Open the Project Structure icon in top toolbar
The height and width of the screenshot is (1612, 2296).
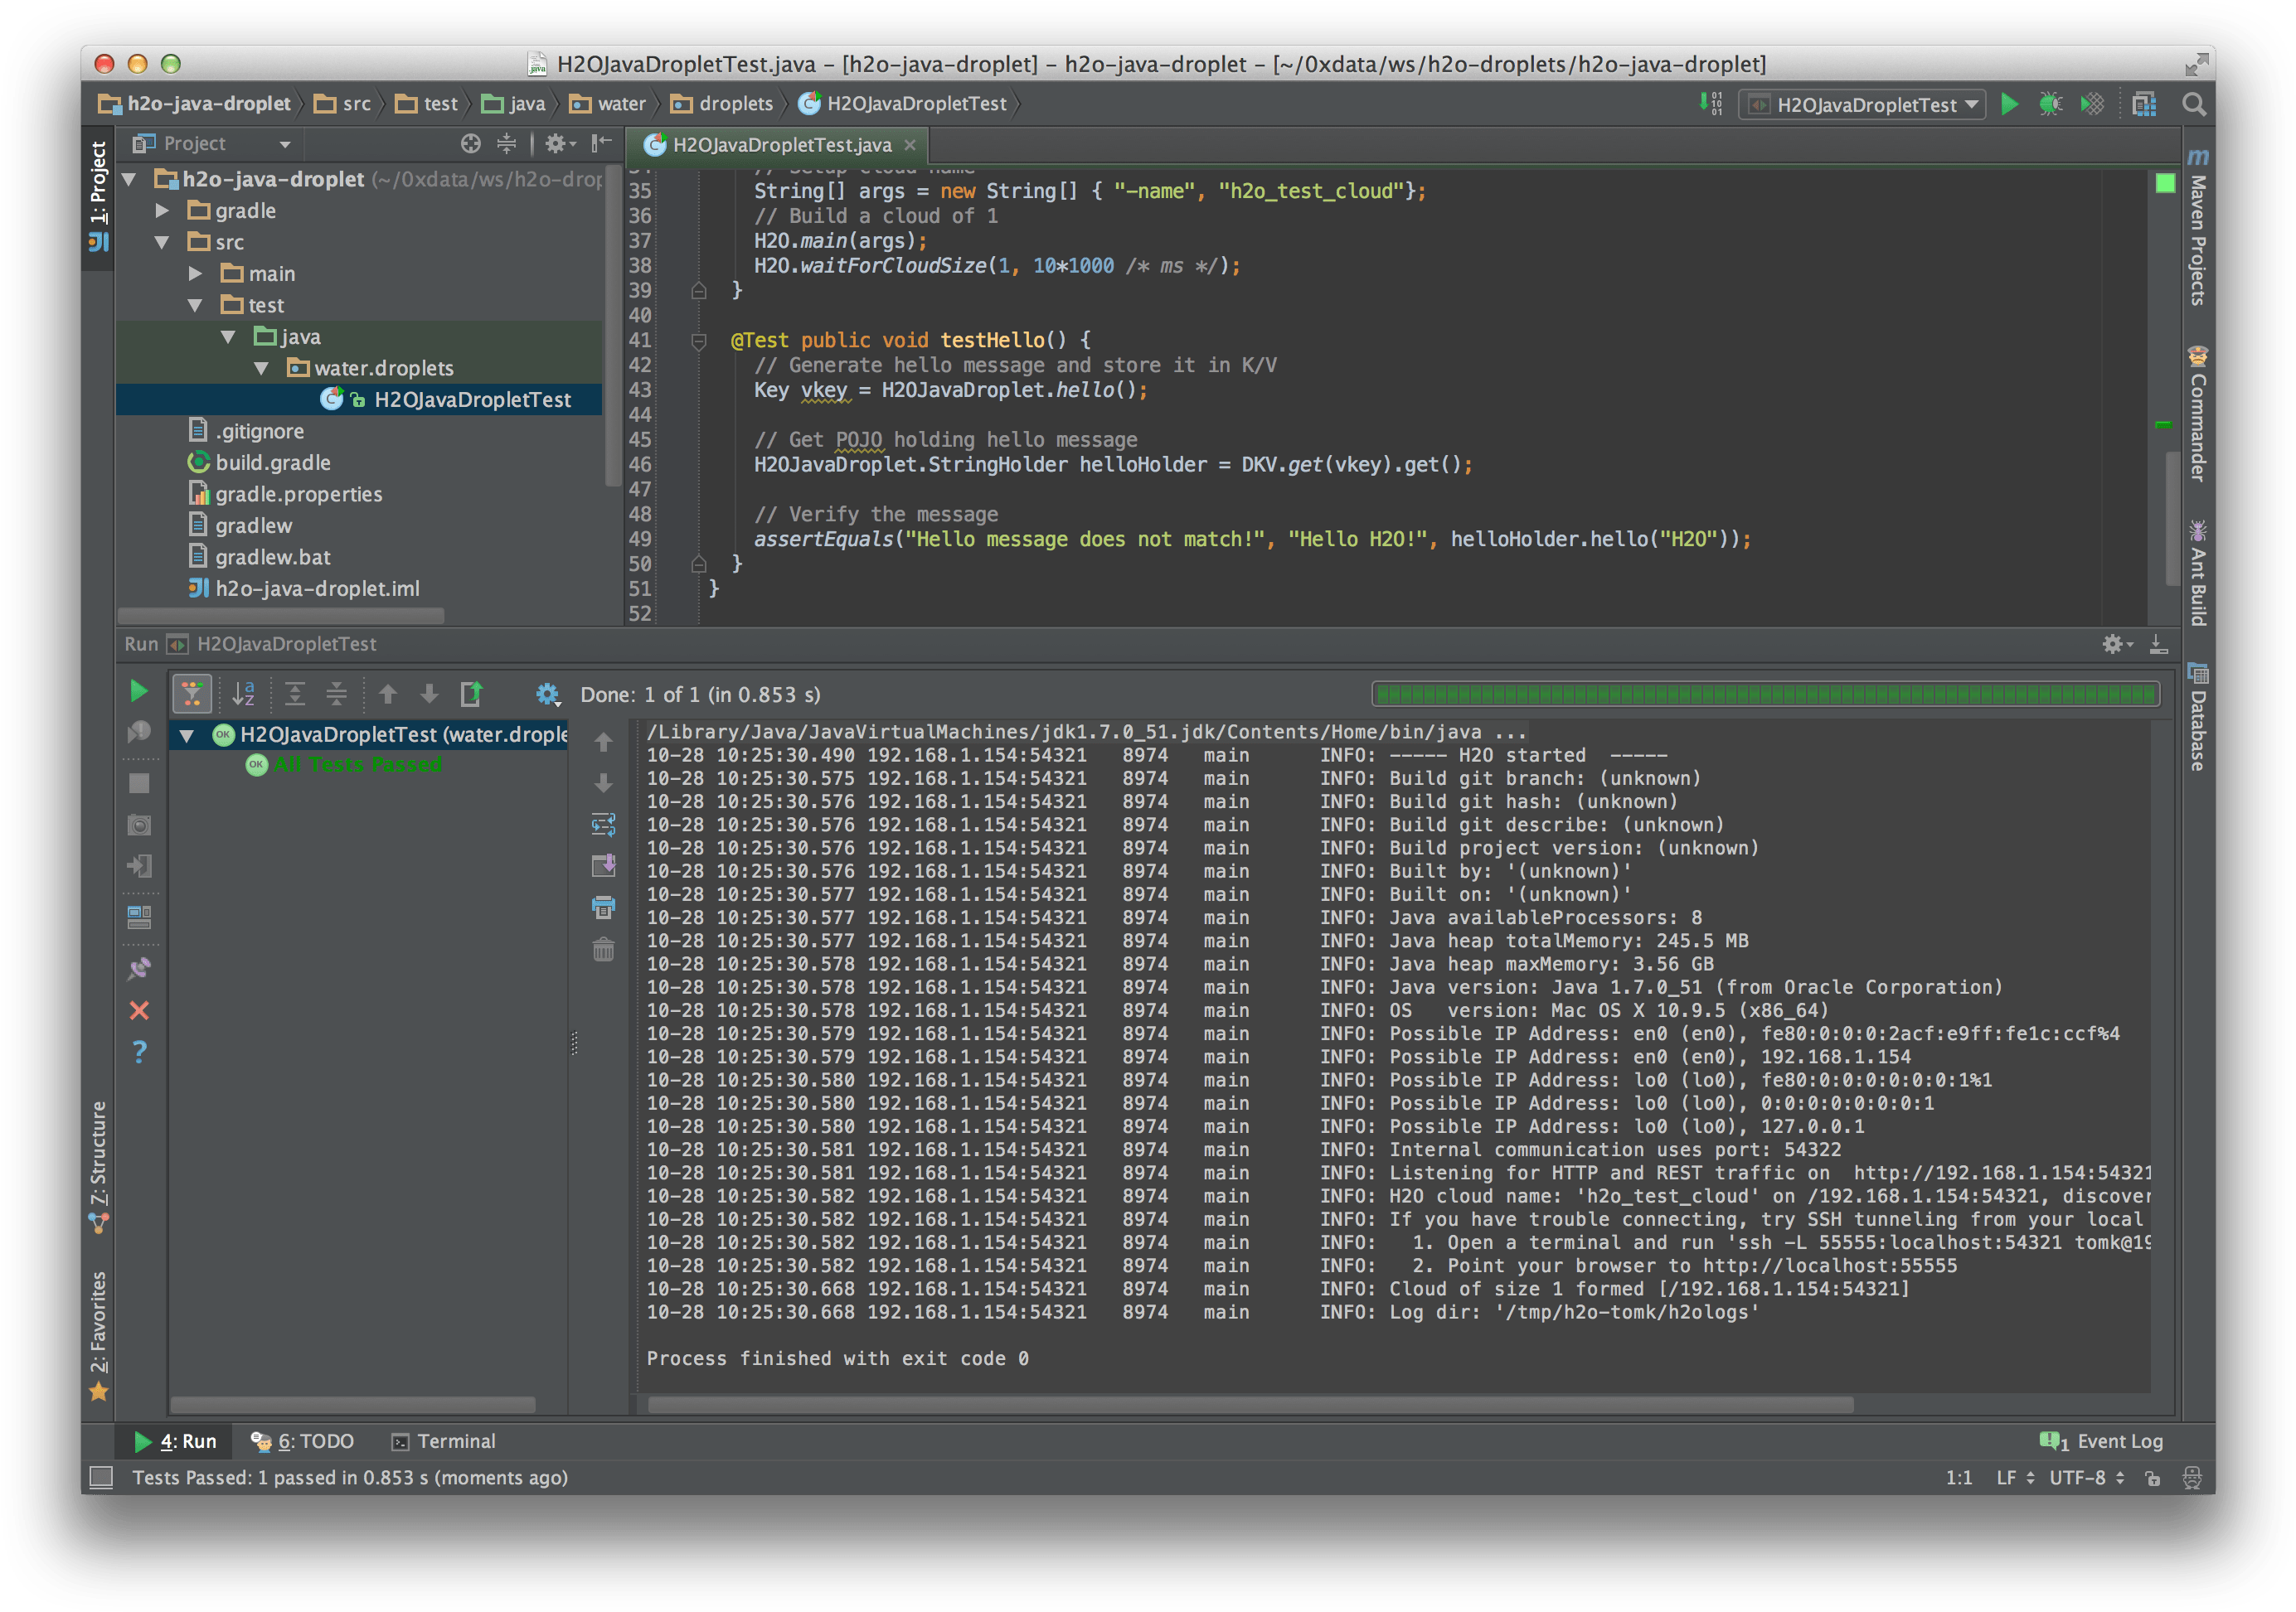coord(2143,104)
